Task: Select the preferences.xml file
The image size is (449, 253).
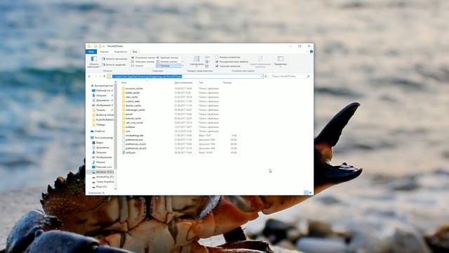Action: (x=134, y=140)
